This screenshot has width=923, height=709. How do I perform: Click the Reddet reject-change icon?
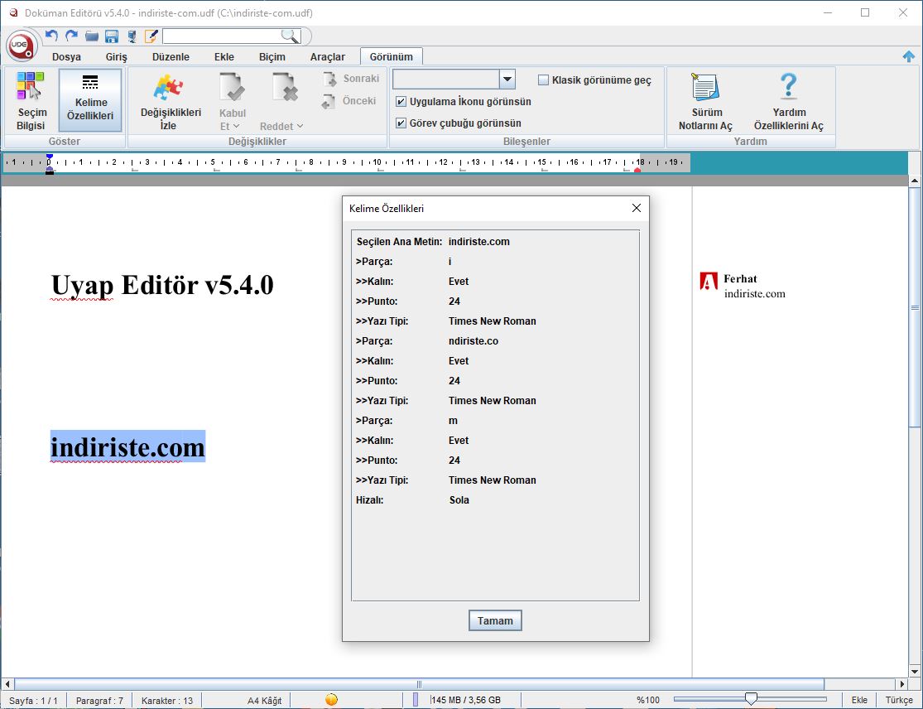click(286, 89)
